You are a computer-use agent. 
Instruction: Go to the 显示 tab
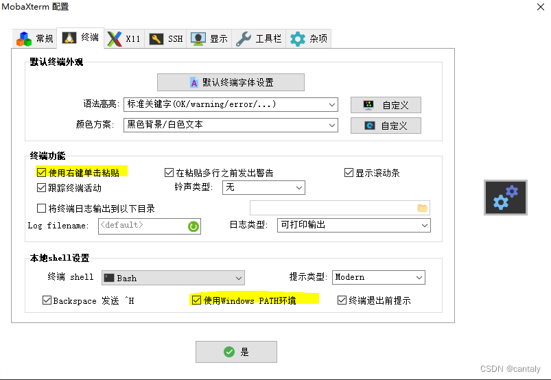pos(209,38)
